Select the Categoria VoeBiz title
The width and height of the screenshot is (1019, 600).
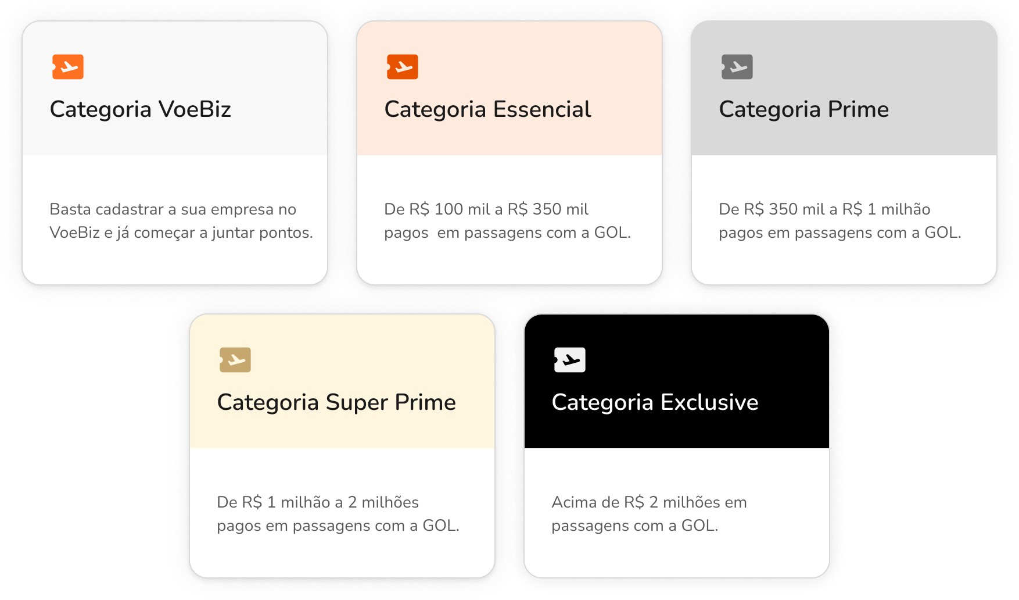pos(141,109)
